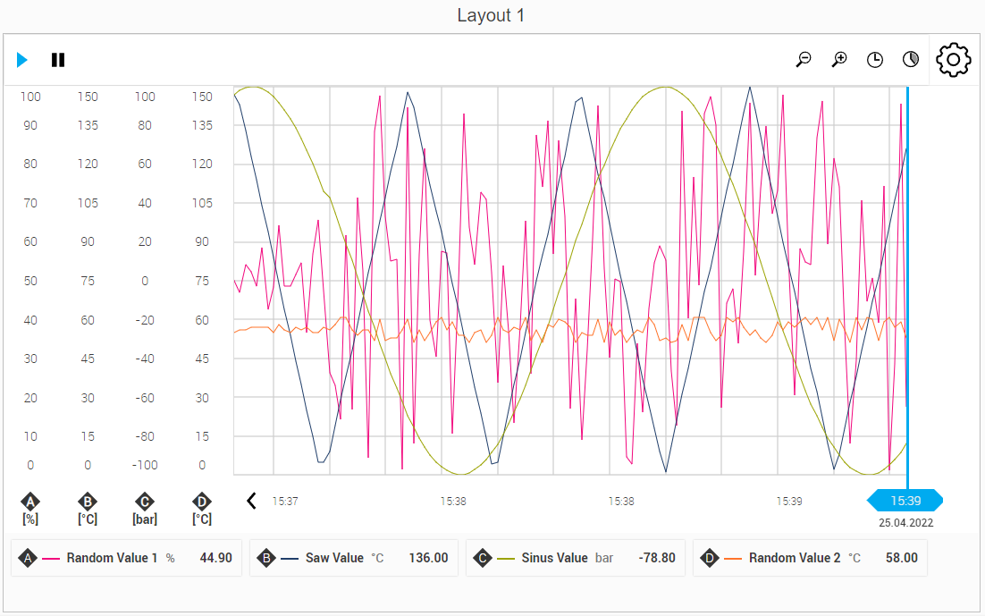Click legend diamond D beside Random Value 2
This screenshot has height=616, width=985.
pos(710,558)
